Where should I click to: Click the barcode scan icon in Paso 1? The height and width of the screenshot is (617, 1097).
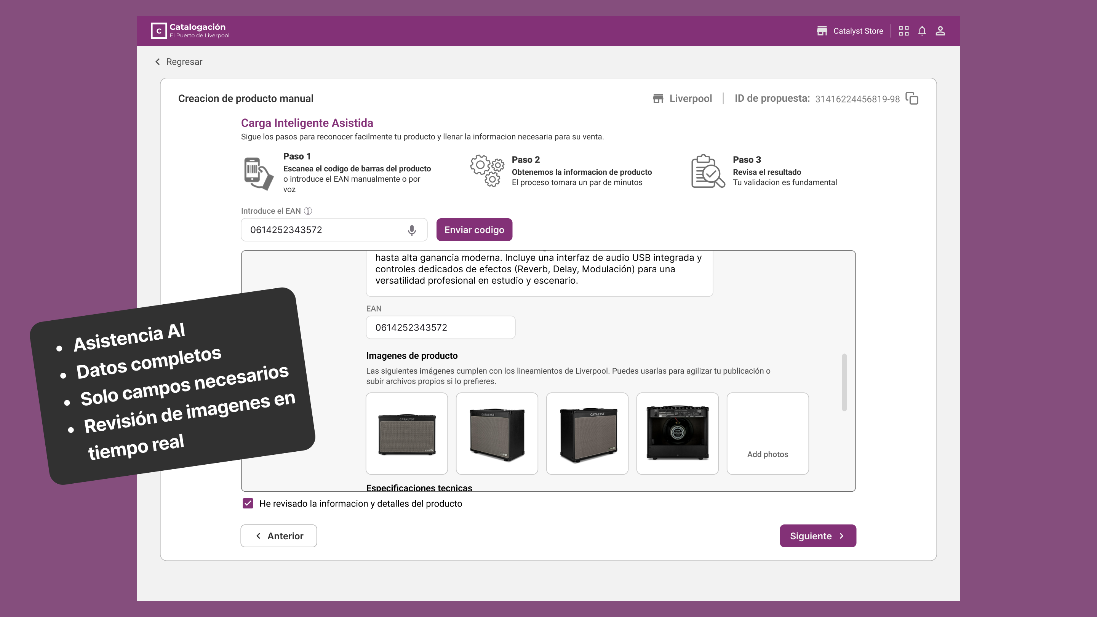click(259, 173)
